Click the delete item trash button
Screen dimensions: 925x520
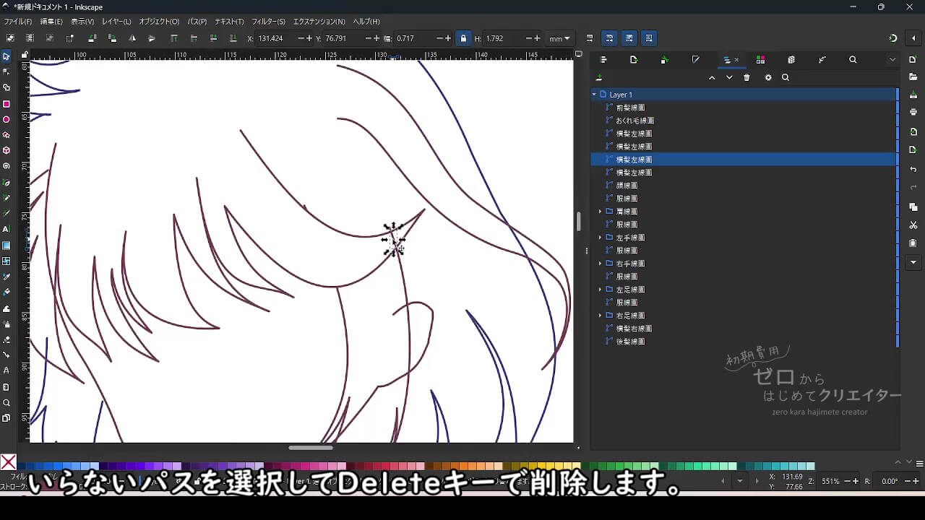click(x=747, y=77)
